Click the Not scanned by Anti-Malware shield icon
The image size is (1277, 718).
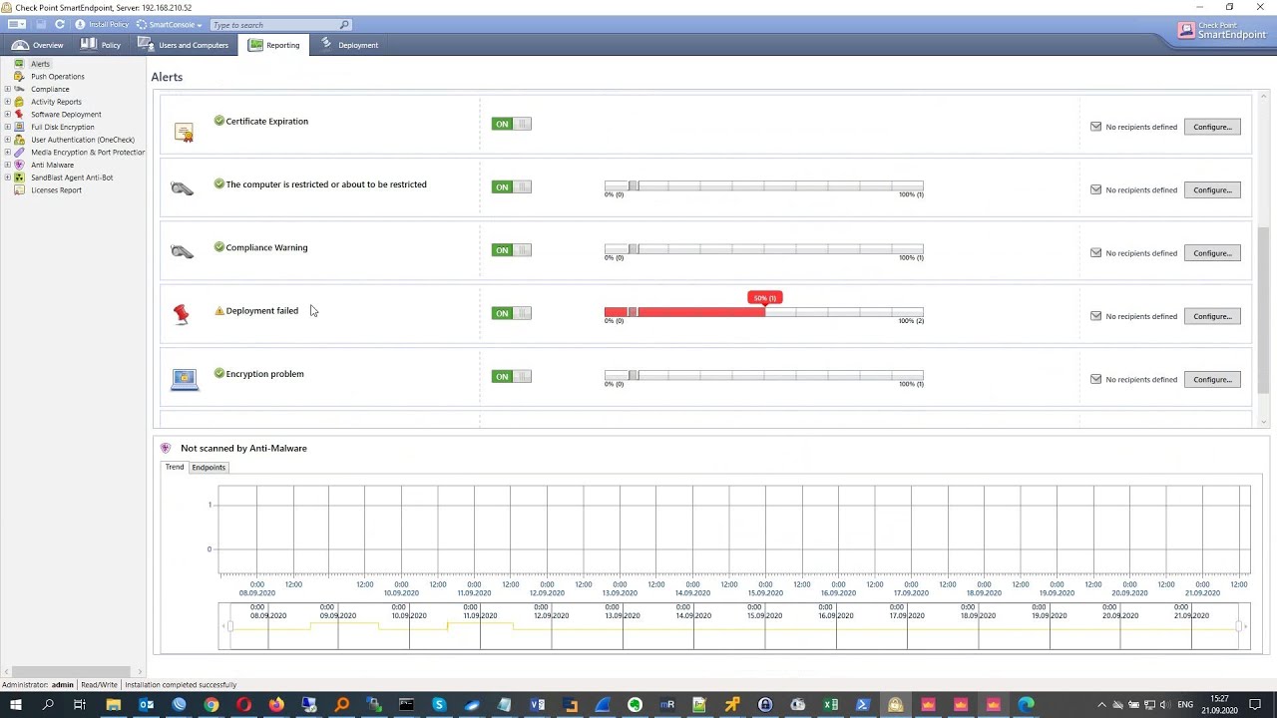[x=166, y=448]
